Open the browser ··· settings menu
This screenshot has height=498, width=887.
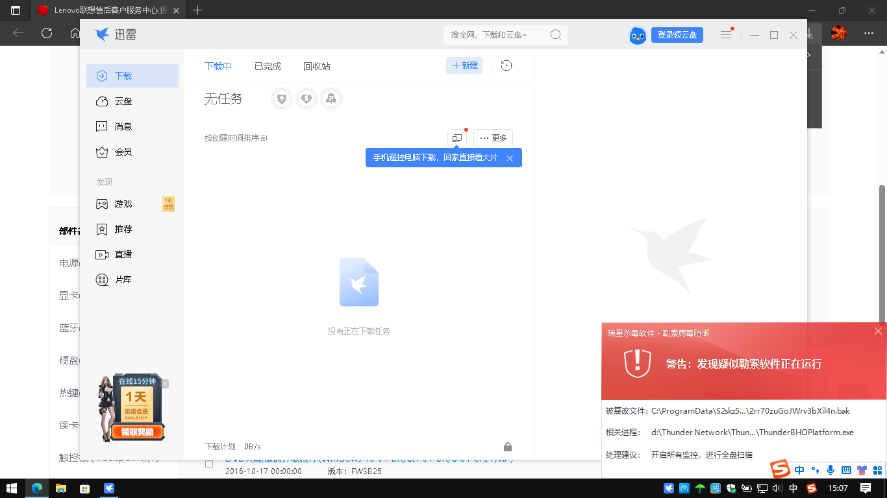point(869,33)
